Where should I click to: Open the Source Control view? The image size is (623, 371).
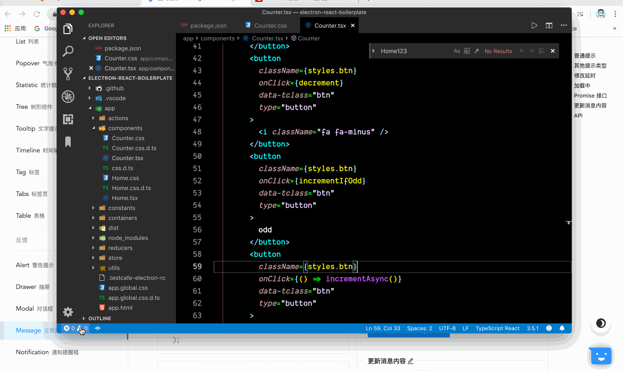click(68, 73)
